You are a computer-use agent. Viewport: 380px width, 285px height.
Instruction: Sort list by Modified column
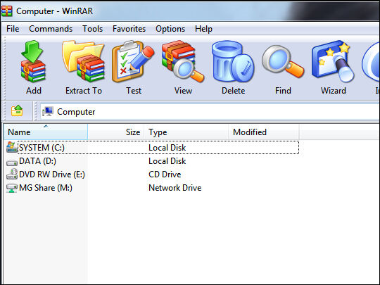tap(264, 132)
